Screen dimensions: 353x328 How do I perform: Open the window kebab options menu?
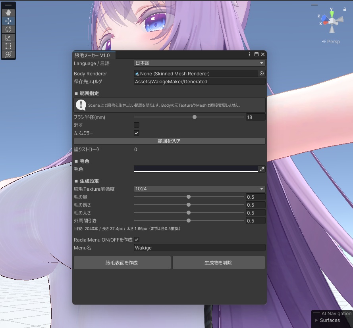tap(249, 54)
